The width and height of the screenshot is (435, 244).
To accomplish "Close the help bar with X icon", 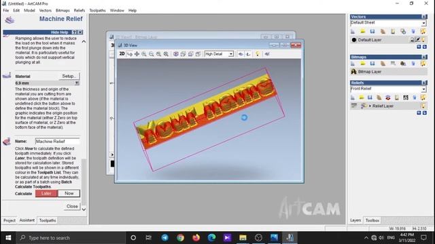I will [80, 33].
